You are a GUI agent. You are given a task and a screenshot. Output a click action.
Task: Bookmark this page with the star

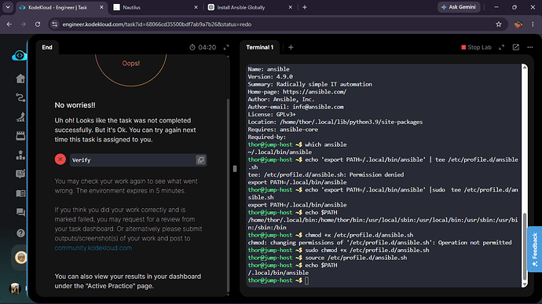click(499, 24)
